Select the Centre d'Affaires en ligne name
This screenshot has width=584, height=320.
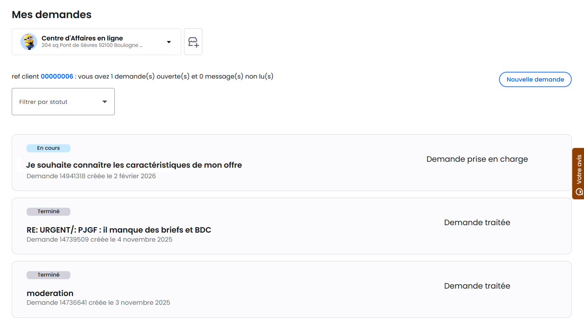(82, 38)
